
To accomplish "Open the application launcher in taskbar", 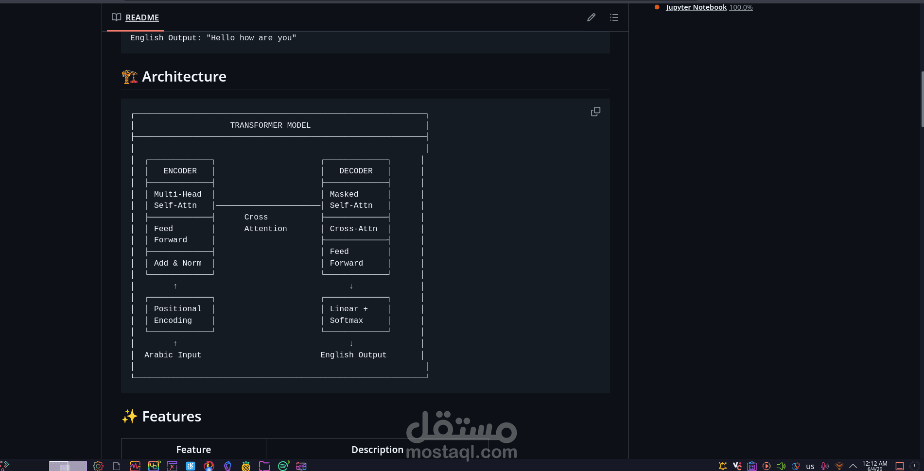I will [5, 465].
